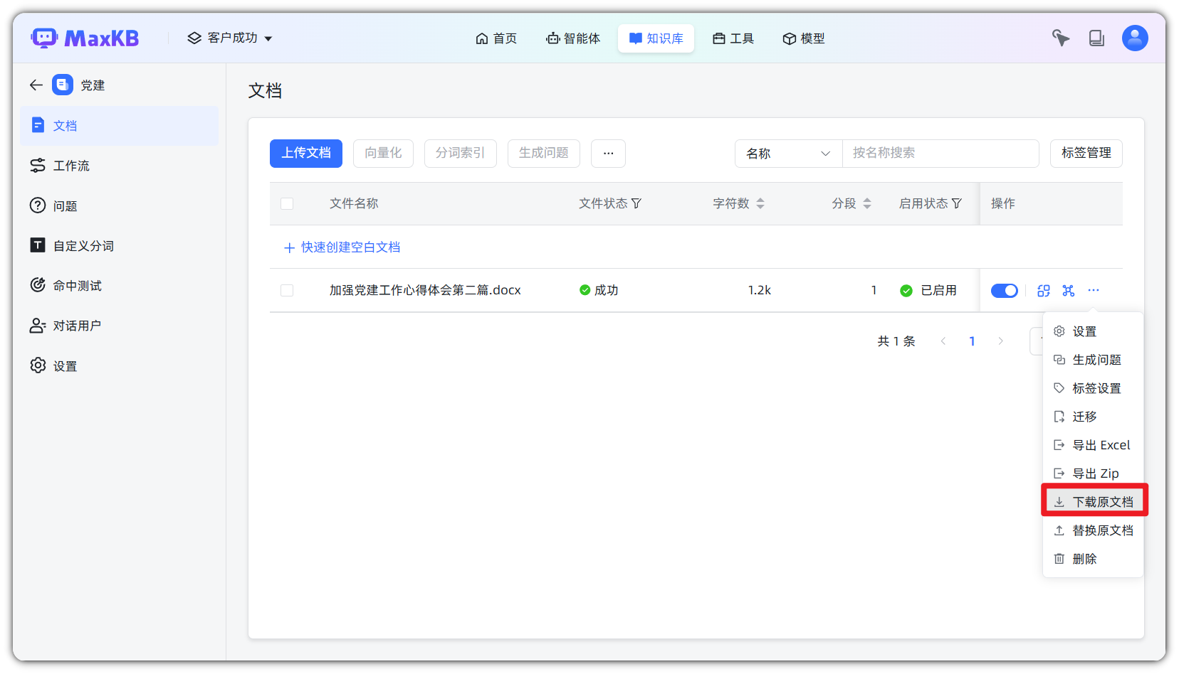Filter by 文件状态 funnel icon

636,203
